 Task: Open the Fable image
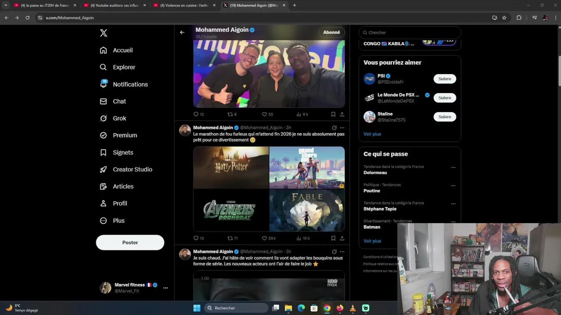pos(307,210)
